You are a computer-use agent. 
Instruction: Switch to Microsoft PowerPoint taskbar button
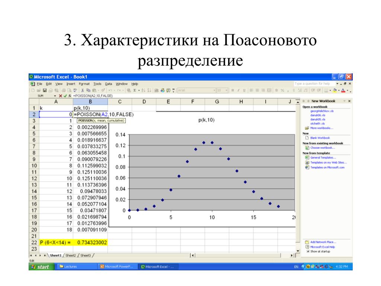118,267
